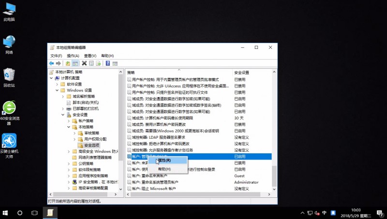
Task: Collapse the Windows 设置 tree node
Action: coord(57,90)
